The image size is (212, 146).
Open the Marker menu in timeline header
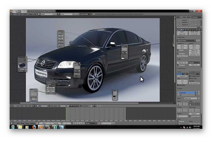tap(22, 123)
